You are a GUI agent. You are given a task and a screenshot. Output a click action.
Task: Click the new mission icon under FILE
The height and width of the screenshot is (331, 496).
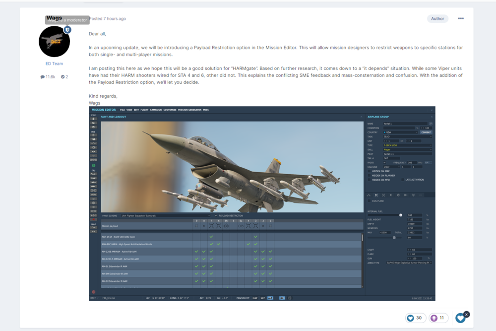(93, 119)
